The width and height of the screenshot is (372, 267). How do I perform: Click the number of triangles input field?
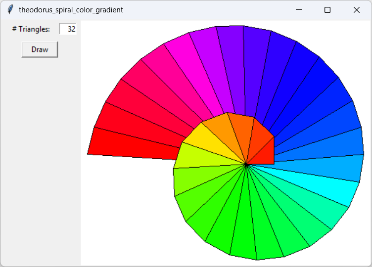coord(67,29)
